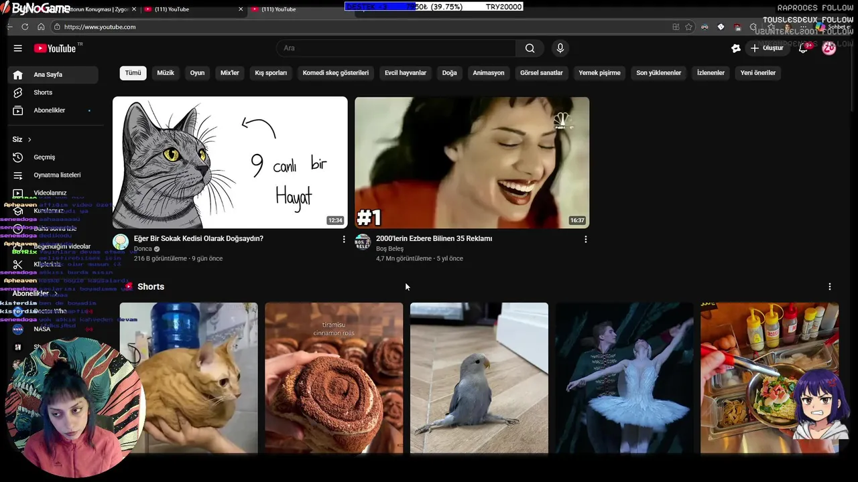Image resolution: width=858 pixels, height=482 pixels.
Task: Go to YouTube home via logo
Action: [x=55, y=48]
